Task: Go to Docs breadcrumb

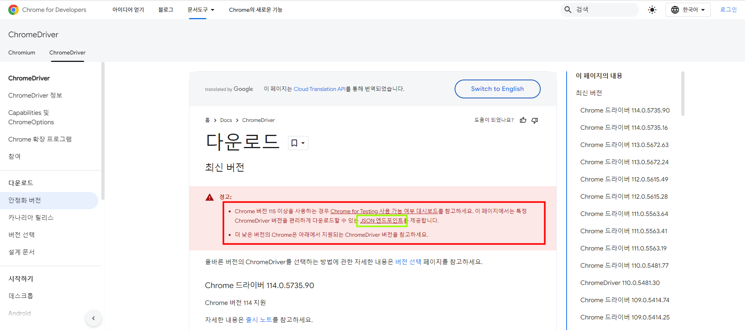Action: [x=226, y=120]
